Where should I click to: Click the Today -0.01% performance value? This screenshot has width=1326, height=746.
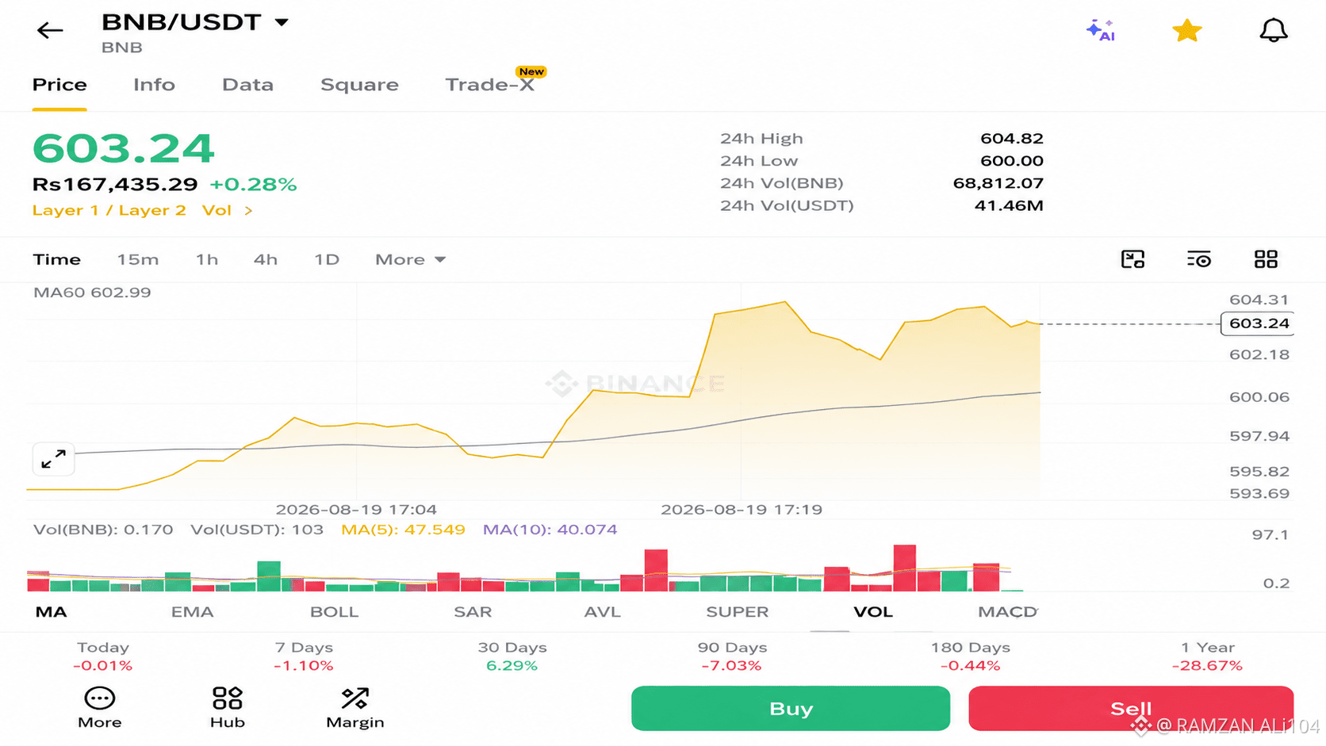point(103,666)
